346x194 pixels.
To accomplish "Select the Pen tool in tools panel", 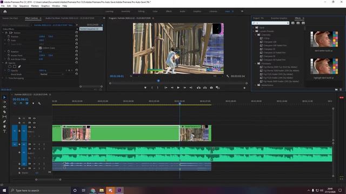I will 4,121.
